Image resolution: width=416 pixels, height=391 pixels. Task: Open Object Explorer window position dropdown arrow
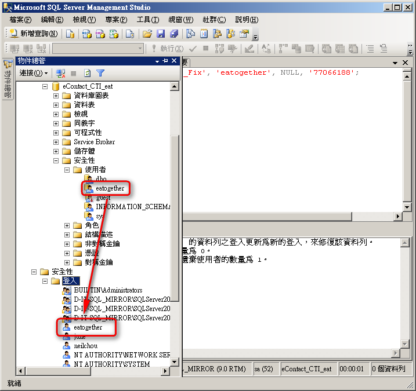click(157, 61)
